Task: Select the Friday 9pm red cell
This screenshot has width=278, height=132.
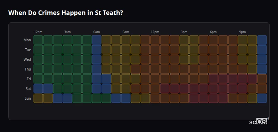Action: pos(242,79)
